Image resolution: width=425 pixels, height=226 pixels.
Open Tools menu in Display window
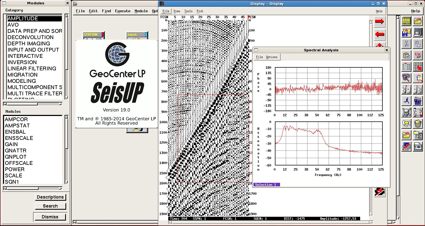188,11
